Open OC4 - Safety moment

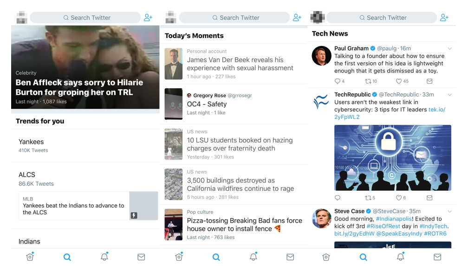coord(234,104)
